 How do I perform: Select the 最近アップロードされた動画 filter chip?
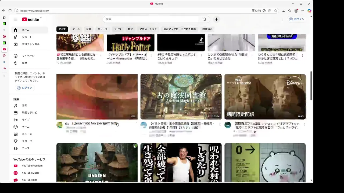click(x=180, y=29)
